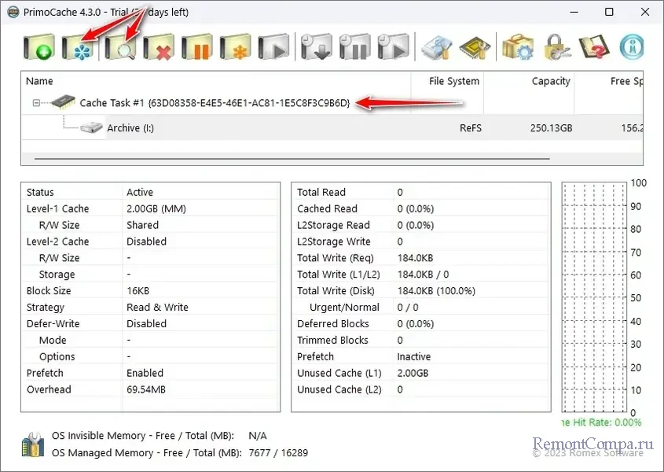Image resolution: width=664 pixels, height=472 pixels.
Task: Delete cache task using red X icon
Action: click(x=159, y=46)
